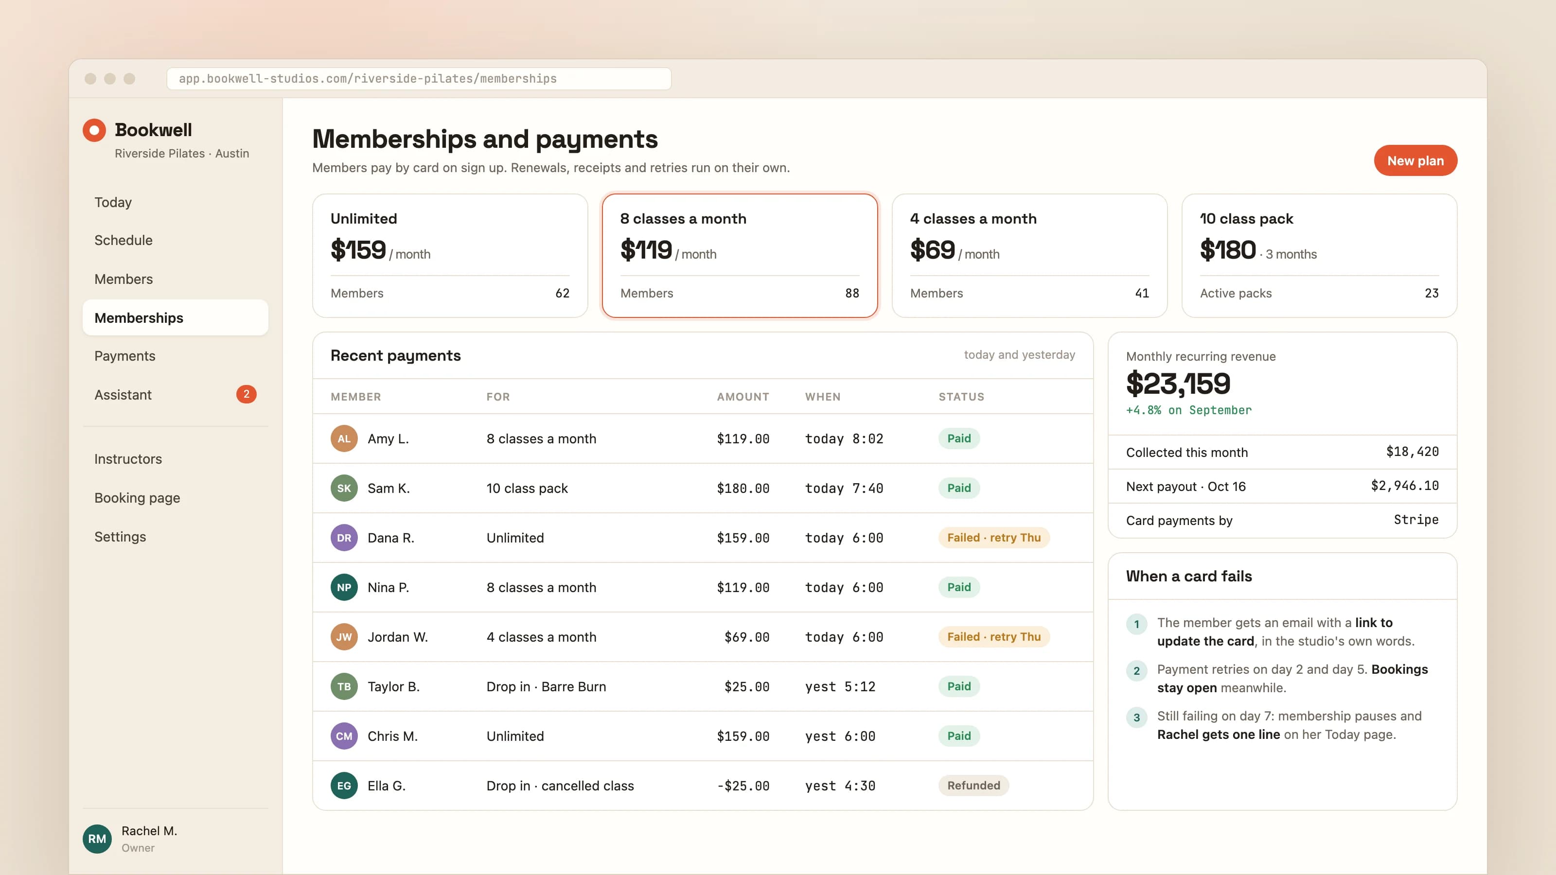Select Memberships in the sidebar
Image resolution: width=1556 pixels, height=875 pixels.
(x=175, y=317)
